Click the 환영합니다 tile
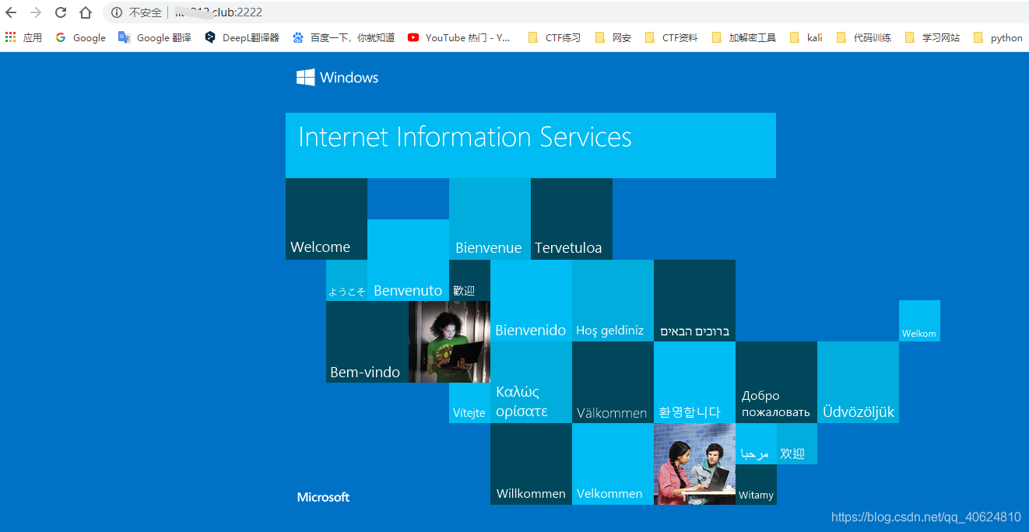This screenshot has width=1029, height=532. coord(694,382)
